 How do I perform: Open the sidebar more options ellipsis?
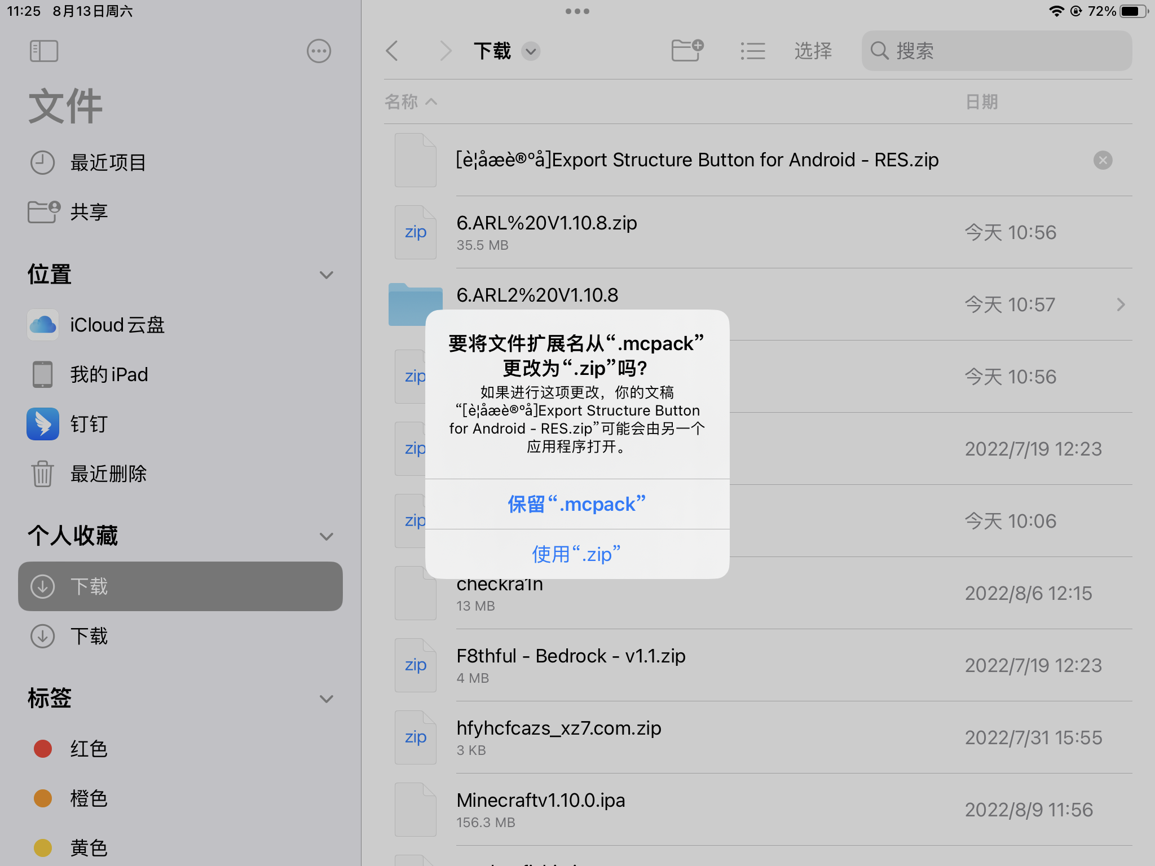(319, 51)
